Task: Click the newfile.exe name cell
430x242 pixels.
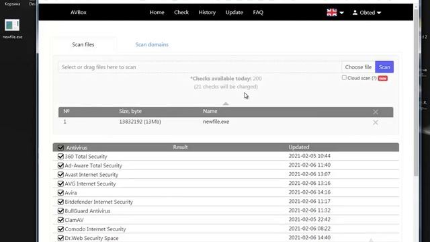Action: [x=216, y=122]
